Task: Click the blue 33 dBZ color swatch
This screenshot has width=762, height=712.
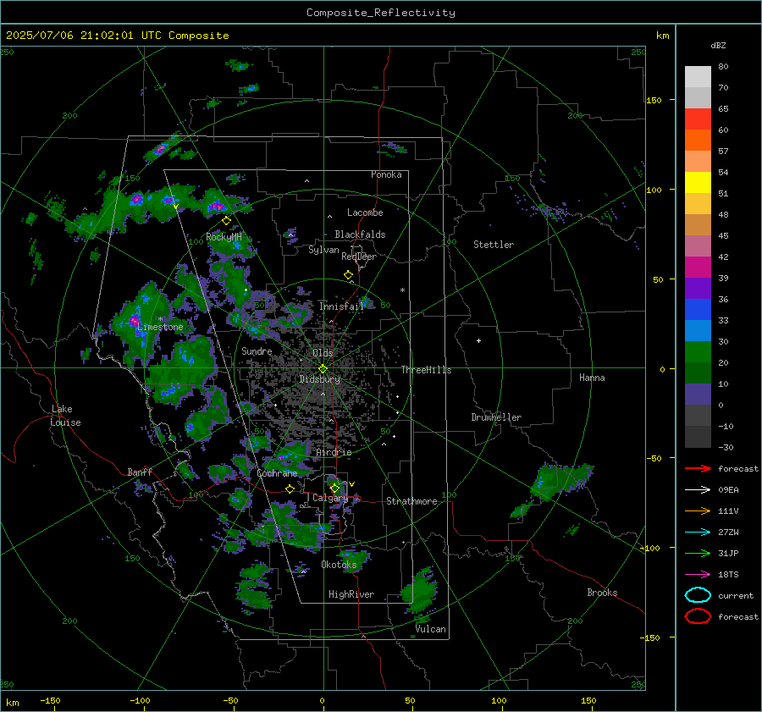Action: [x=698, y=310]
